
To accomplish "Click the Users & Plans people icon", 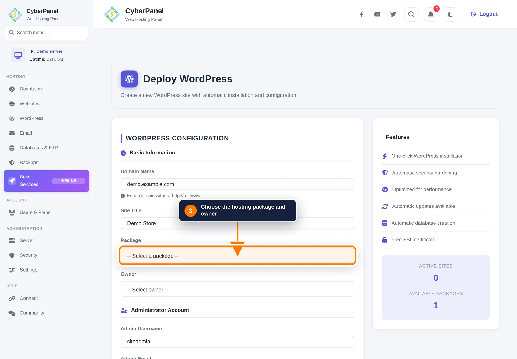I will point(12,213).
